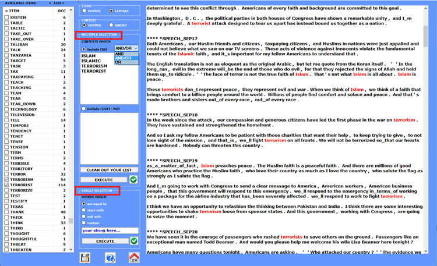Click the *SPEECH_SEP20 heading

178,232
